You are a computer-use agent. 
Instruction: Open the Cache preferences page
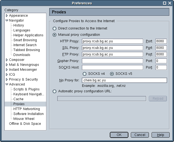18,99
